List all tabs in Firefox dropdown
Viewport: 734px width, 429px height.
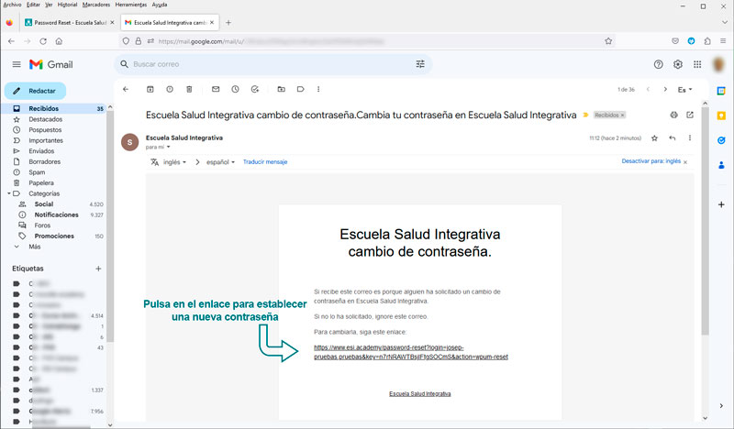(x=724, y=22)
